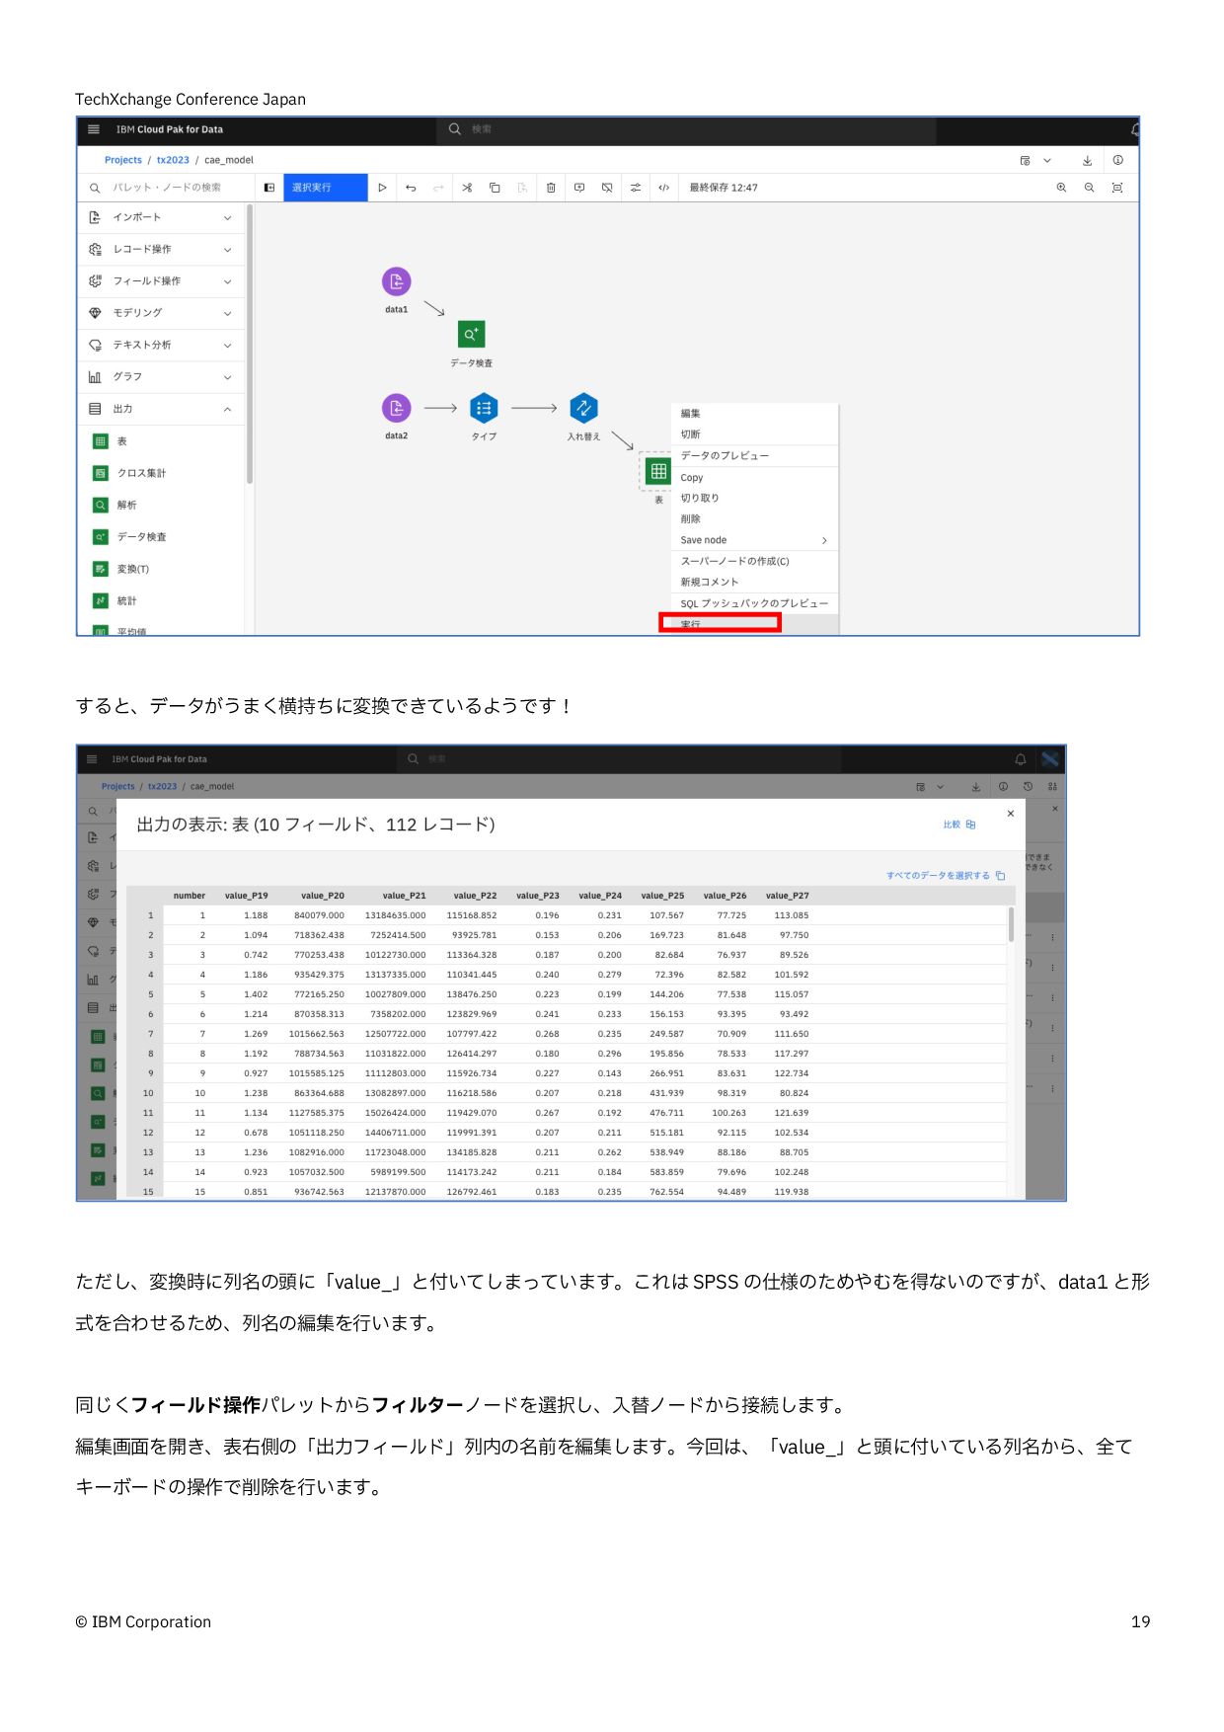Click the palette panel vertical scrollbar
Image resolution: width=1224 pixels, height=1732 pixels.
pos(250,344)
